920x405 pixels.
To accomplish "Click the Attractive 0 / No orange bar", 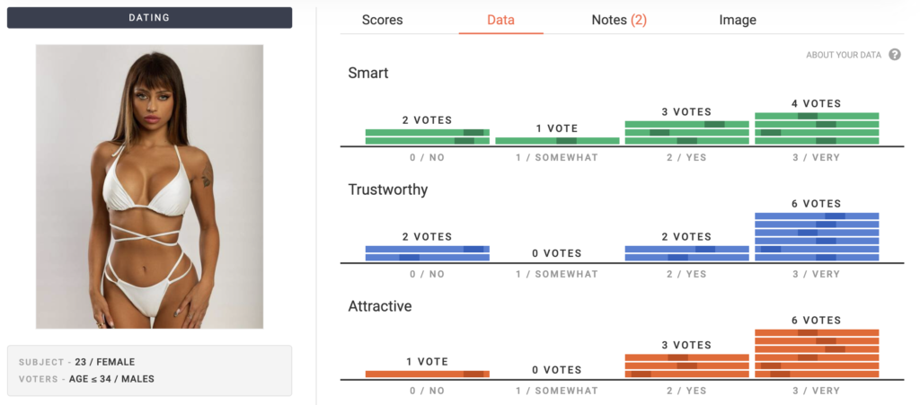I will (x=428, y=374).
